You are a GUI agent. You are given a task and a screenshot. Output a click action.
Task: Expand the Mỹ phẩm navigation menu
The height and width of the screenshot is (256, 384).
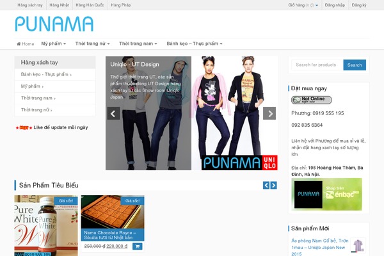(x=53, y=44)
